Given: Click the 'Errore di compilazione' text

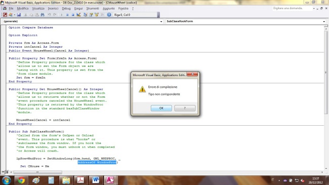Looking at the screenshot, I should [x=162, y=87].
